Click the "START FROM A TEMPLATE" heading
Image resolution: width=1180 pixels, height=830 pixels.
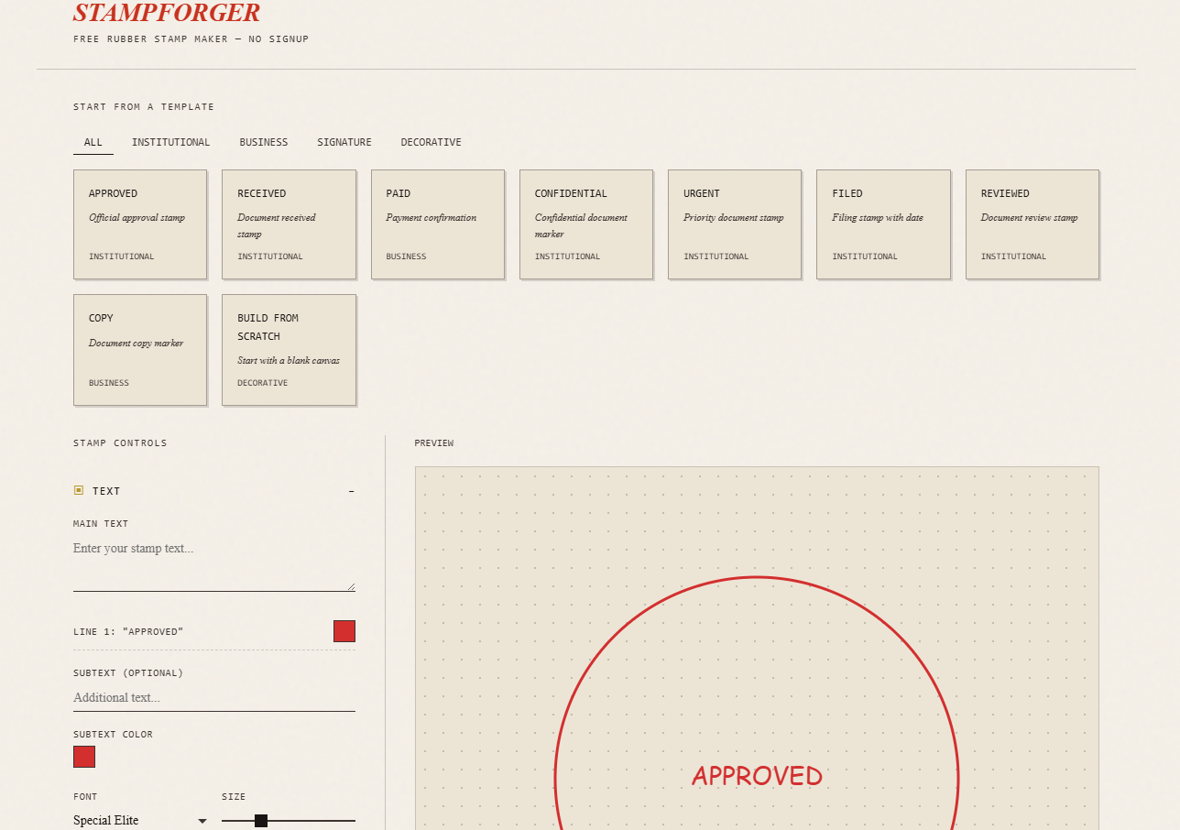tap(144, 107)
